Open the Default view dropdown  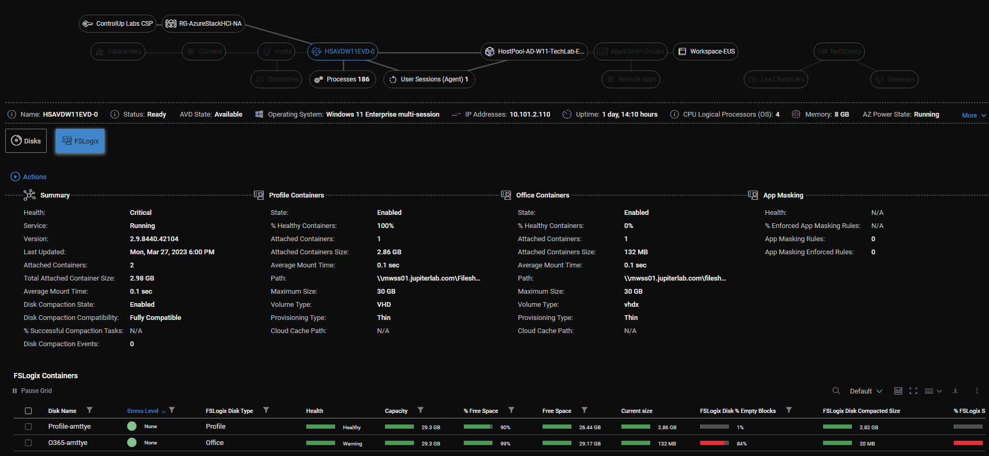(866, 391)
